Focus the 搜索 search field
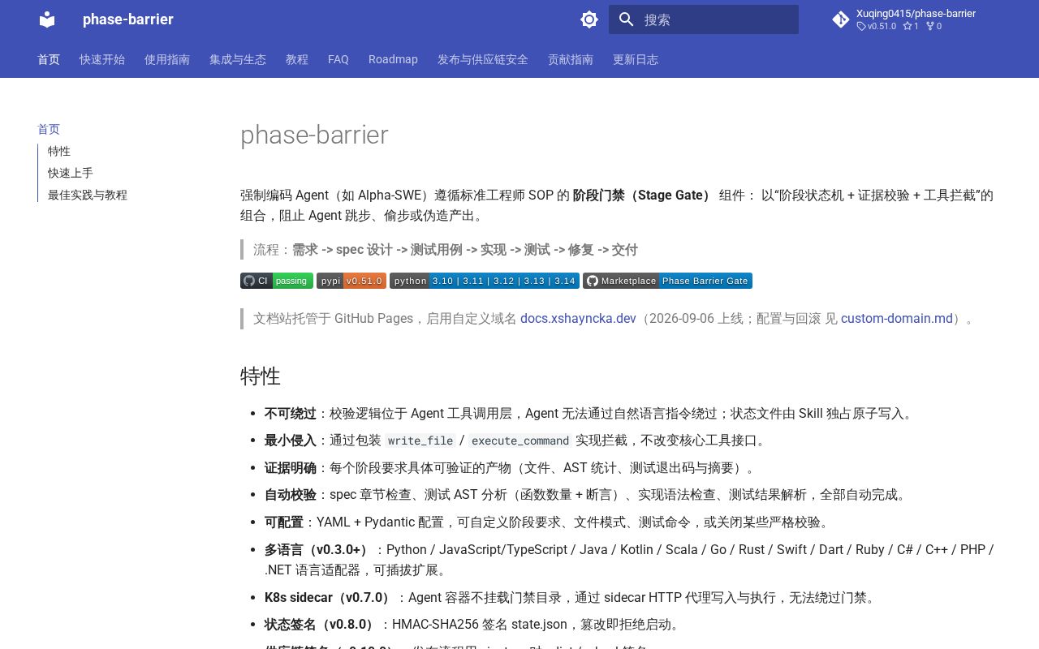Viewport: 1039px width, 649px height. pyautogui.click(x=704, y=19)
